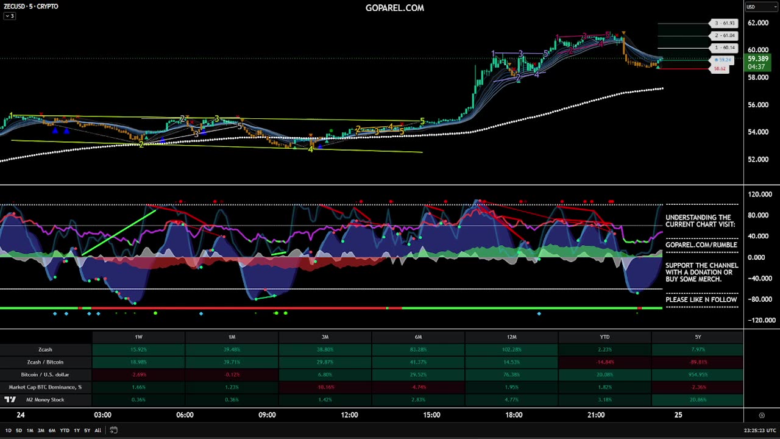This screenshot has height=439, width=780.
Task: Select the 1M time range
Action: click(30, 430)
